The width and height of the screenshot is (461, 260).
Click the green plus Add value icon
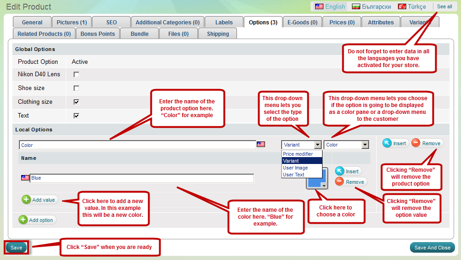coord(27,200)
